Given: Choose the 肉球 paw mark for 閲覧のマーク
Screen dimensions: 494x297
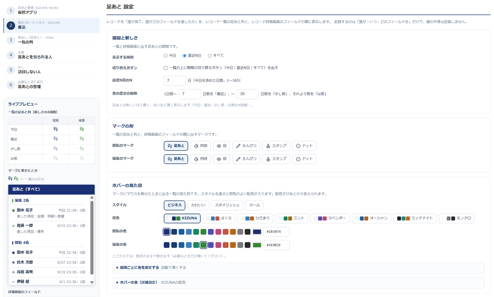Looking at the screenshot, I should pyautogui.click(x=200, y=146).
